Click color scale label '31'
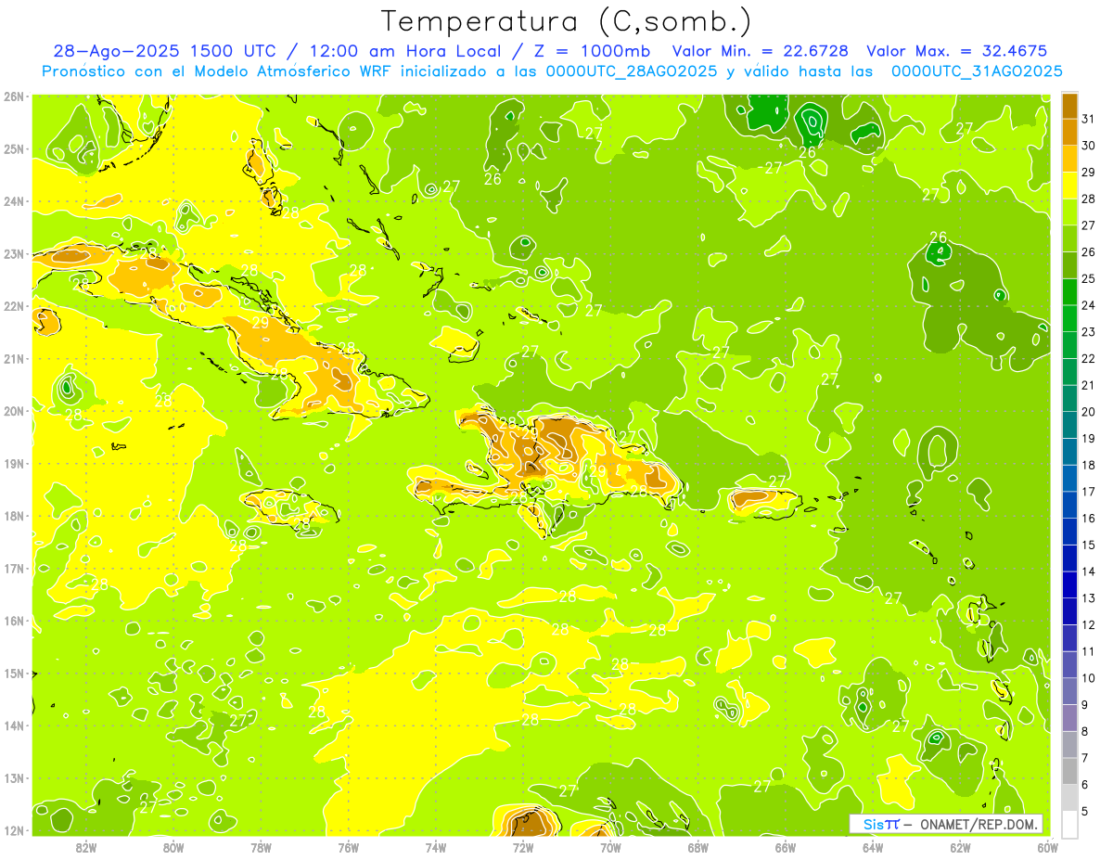This screenshot has height=860, width=1113. 1088,119
